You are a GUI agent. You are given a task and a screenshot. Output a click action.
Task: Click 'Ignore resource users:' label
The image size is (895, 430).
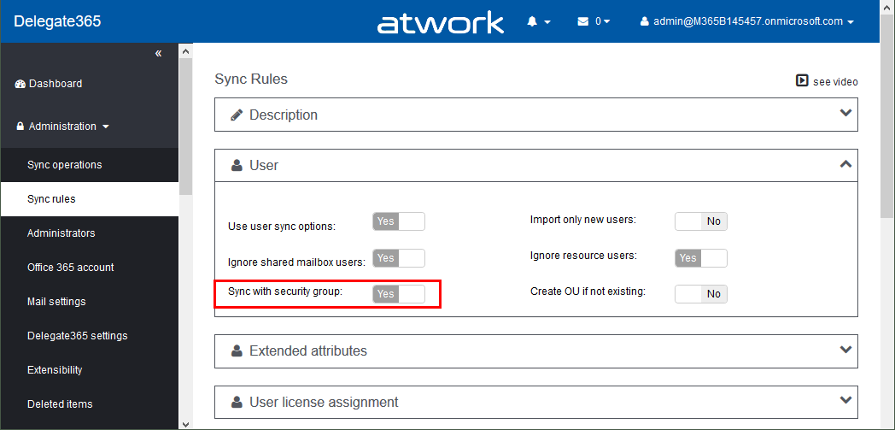[583, 256]
